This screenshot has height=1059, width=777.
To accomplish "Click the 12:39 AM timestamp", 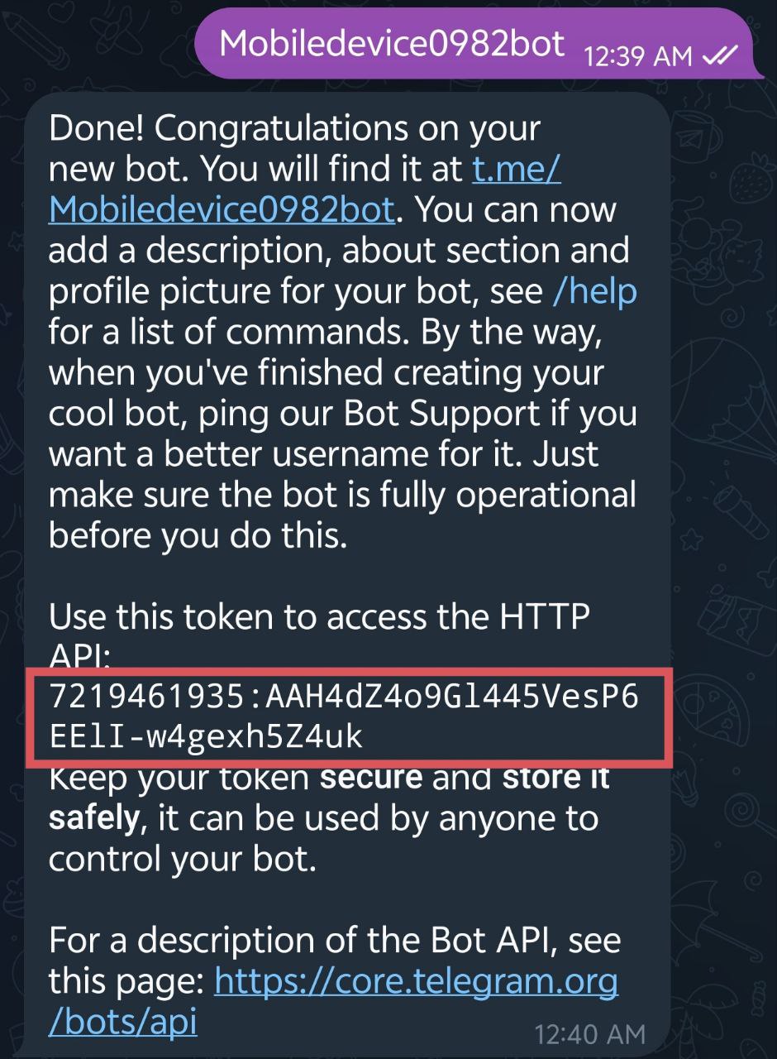I will point(637,56).
